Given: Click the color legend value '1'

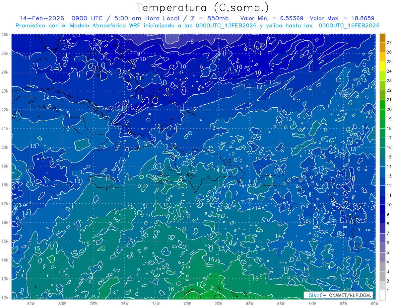Looking at the screenshot, I should tap(388, 291).
